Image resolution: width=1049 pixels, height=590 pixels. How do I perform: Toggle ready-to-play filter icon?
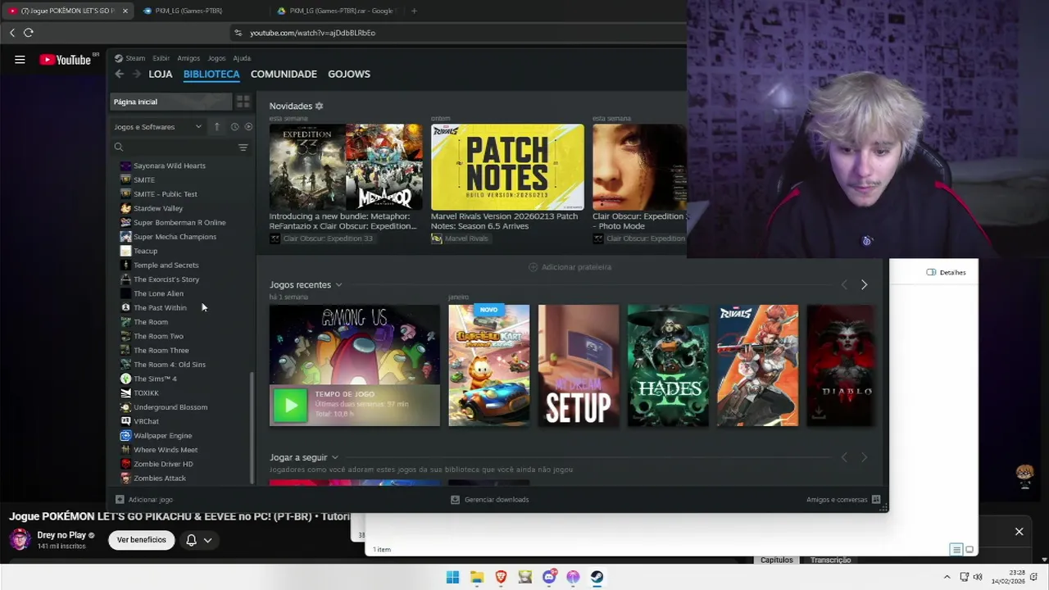tap(248, 127)
